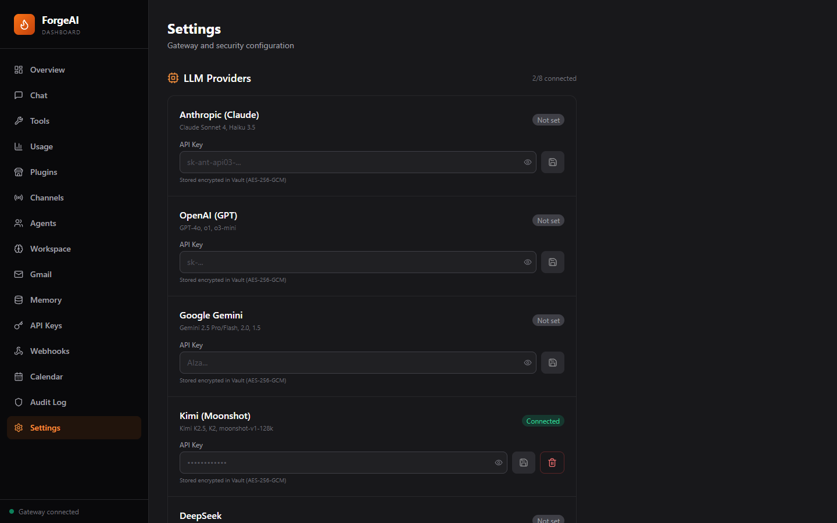Viewport: 837px width, 523px height.
Task: Save the Anthropic API key
Action: pyautogui.click(x=552, y=162)
